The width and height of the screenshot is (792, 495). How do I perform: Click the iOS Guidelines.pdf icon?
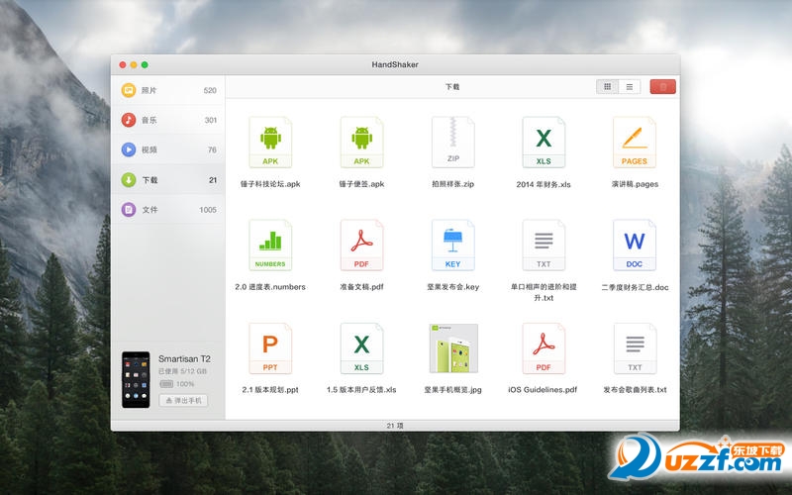[544, 348]
